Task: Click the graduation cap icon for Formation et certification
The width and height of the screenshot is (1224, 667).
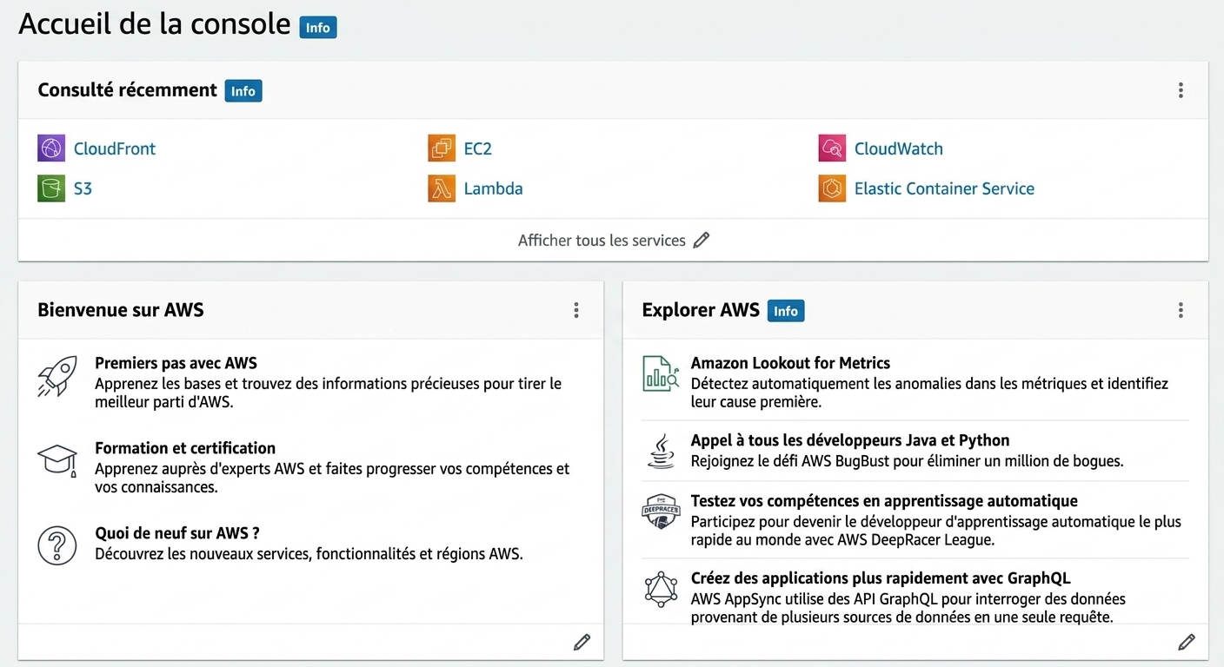Action: click(x=57, y=459)
